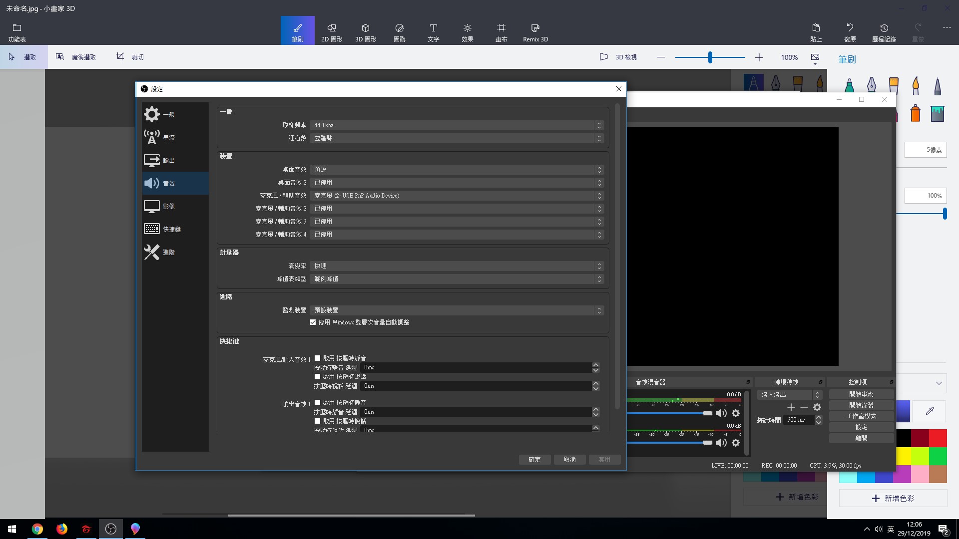The image size is (959, 539).
Task: Select the Text tool
Action: (433, 30)
